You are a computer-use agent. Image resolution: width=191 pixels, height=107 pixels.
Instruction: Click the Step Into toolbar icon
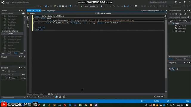point(125,6)
